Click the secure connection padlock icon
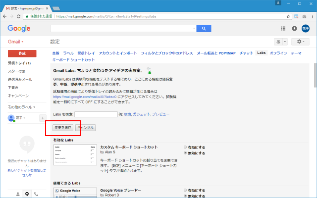The height and width of the screenshot is (198, 317). click(27, 16)
